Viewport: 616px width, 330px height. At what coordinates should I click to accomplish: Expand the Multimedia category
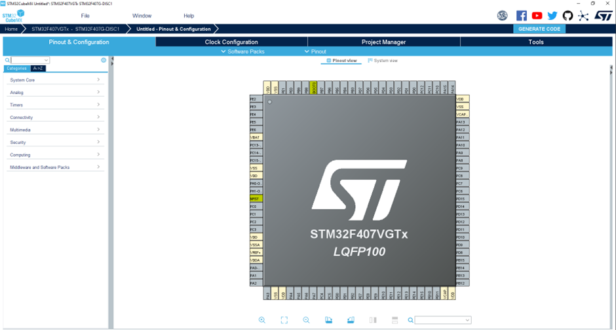point(55,130)
